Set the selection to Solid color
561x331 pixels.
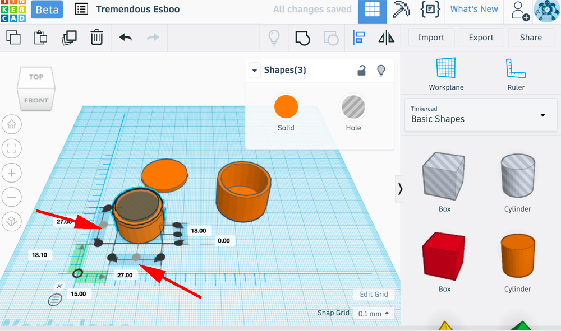click(286, 107)
